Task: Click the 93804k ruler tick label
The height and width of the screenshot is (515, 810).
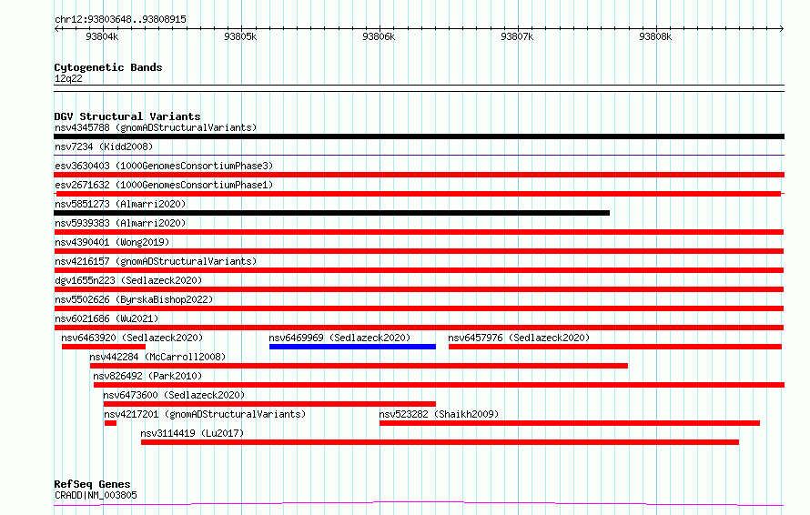Action: [x=102, y=36]
